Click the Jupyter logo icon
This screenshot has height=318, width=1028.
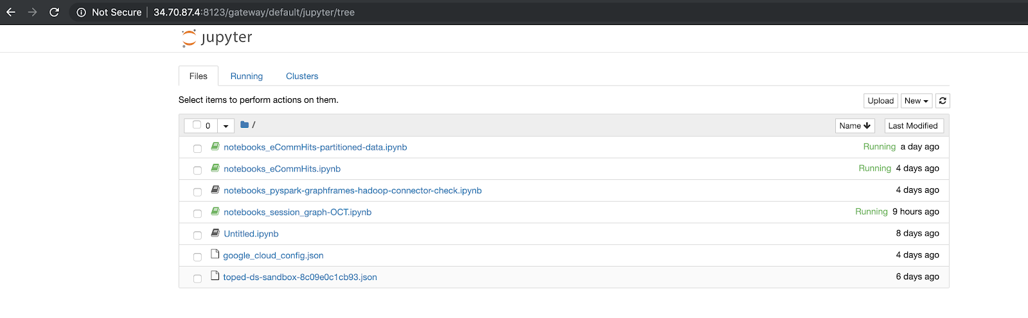188,38
